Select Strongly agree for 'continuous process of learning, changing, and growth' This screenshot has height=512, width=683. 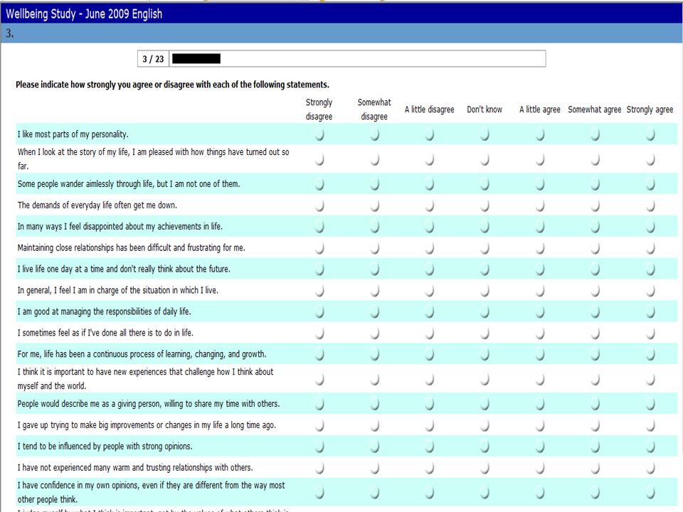(650, 354)
